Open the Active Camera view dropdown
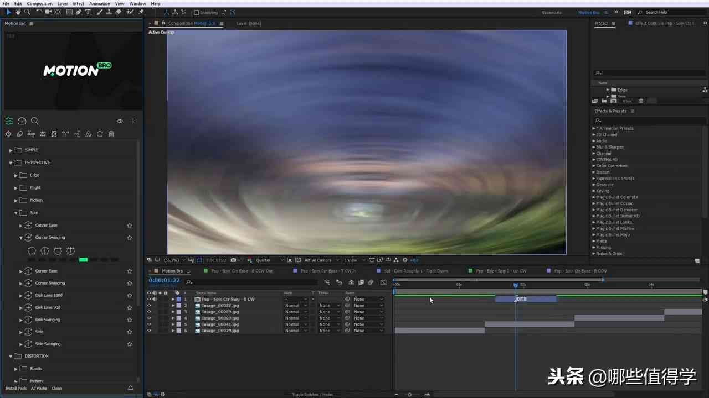Viewport: 709px width, 398px height. (x=321, y=260)
